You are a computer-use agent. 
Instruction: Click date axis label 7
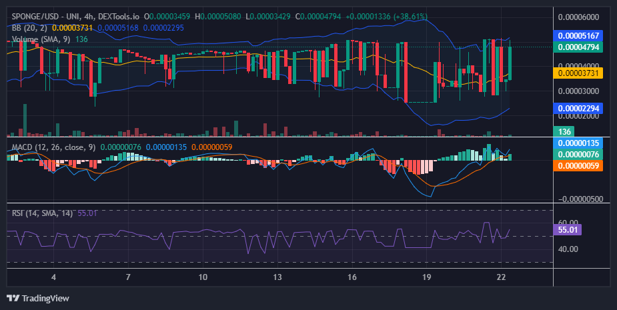tap(128, 277)
